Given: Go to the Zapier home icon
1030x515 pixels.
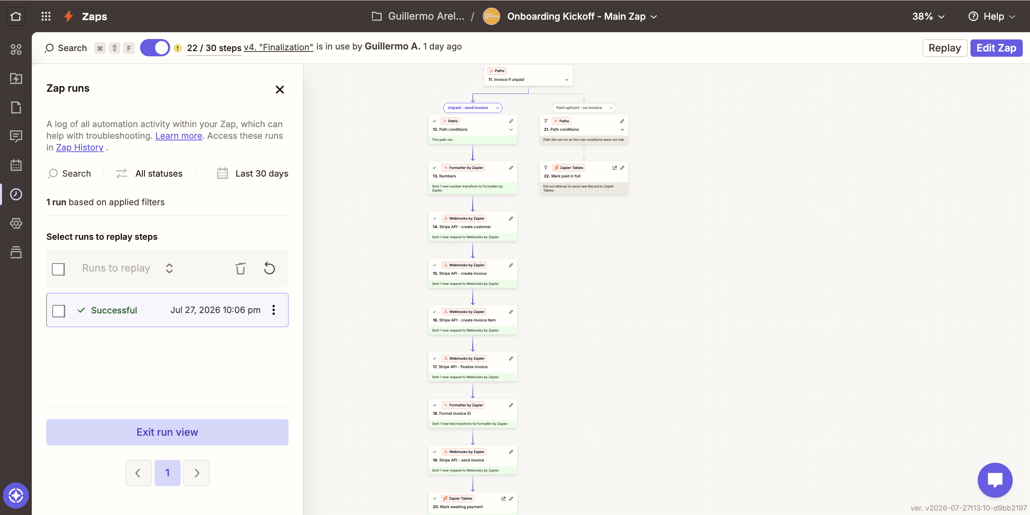Looking at the screenshot, I should pyautogui.click(x=16, y=16).
